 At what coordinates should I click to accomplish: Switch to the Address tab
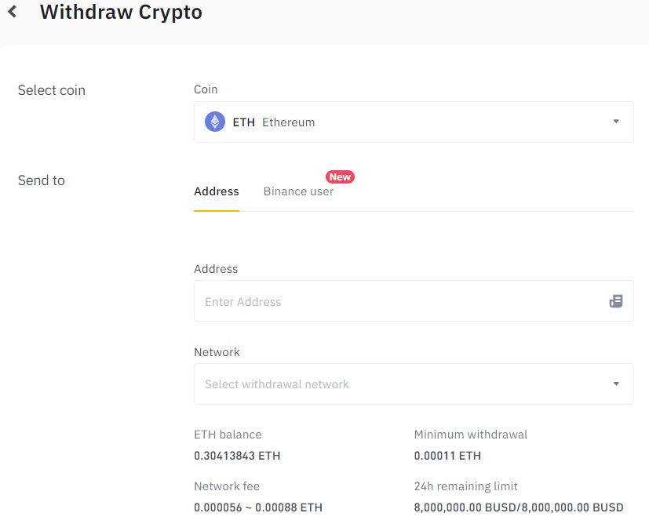217,191
